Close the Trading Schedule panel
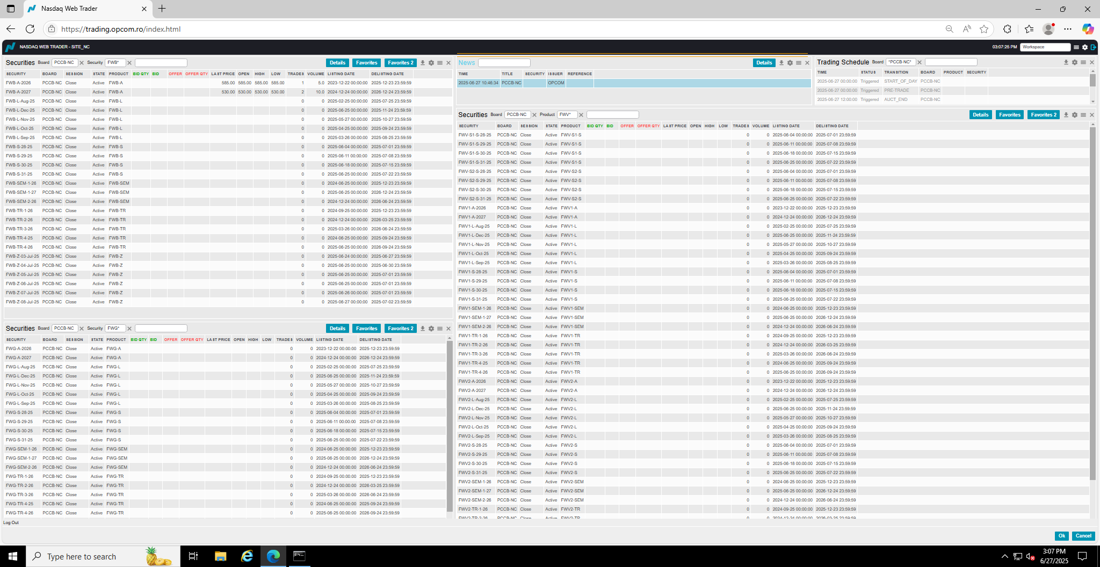Screen dimensions: 1100x567 tap(1092, 62)
